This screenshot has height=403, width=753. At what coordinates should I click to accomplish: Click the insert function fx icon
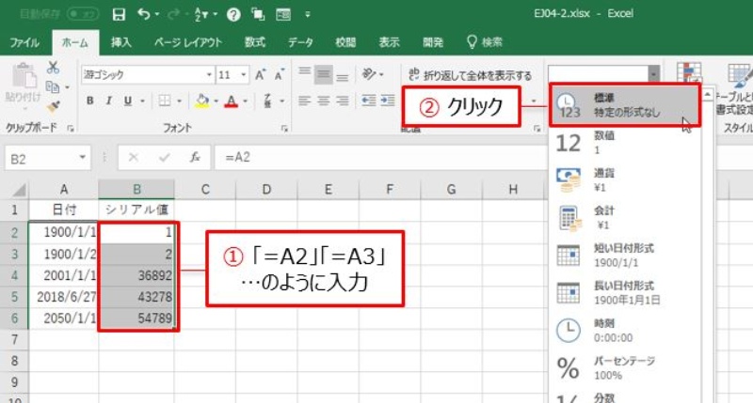coord(192,159)
